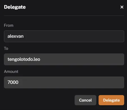This screenshot has height=110, width=127.
Task: Click blank space inside the Amount field
Action: point(71,82)
